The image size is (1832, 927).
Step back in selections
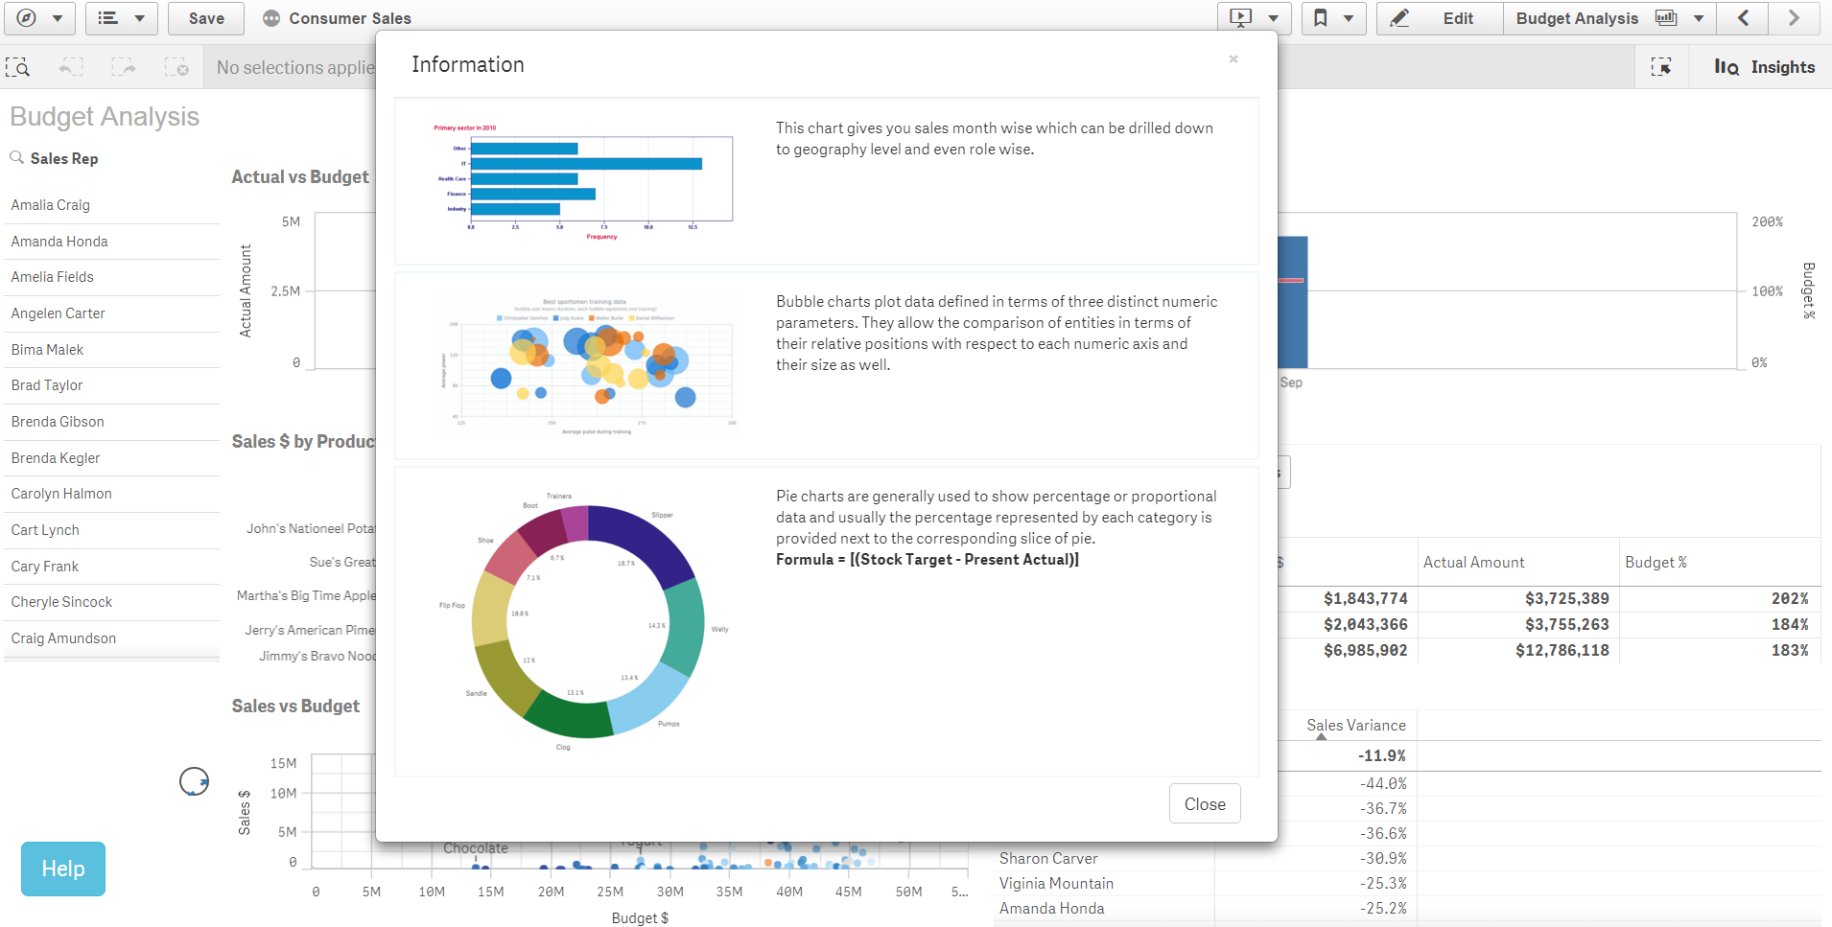(x=71, y=67)
